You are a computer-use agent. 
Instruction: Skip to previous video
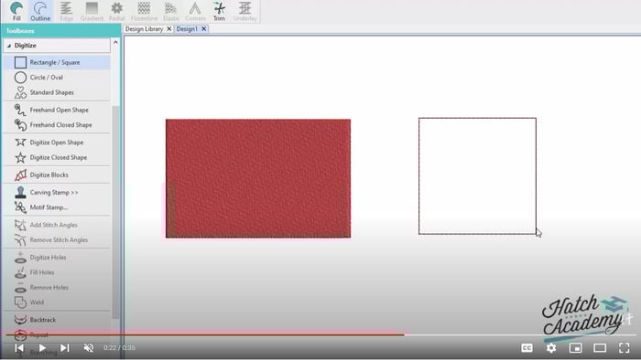(x=19, y=348)
